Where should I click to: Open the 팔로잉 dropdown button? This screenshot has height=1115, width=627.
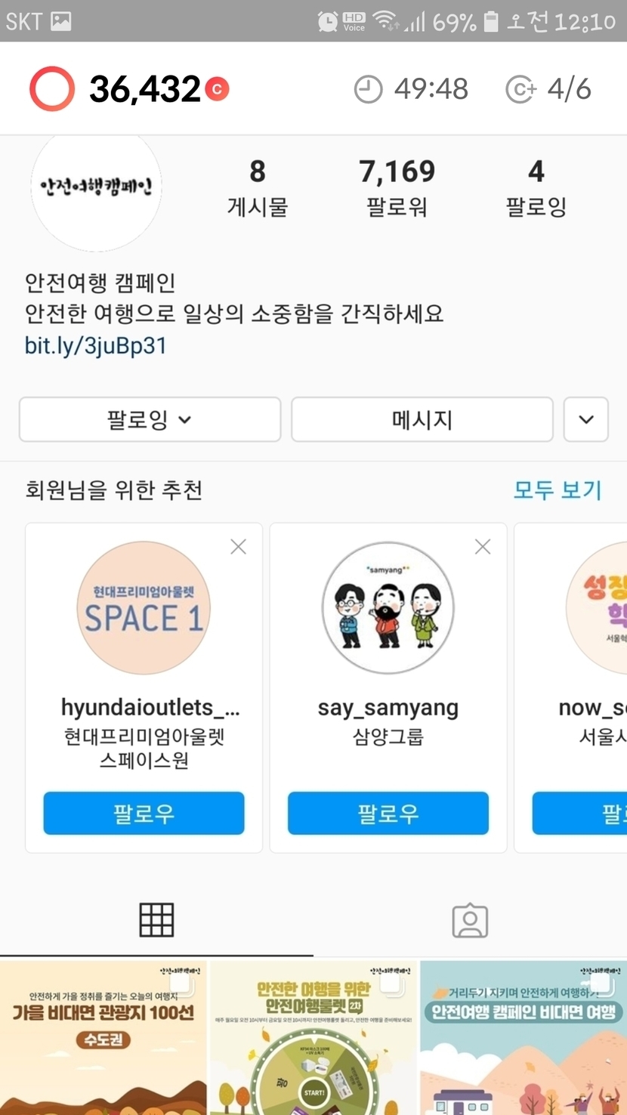click(x=150, y=419)
